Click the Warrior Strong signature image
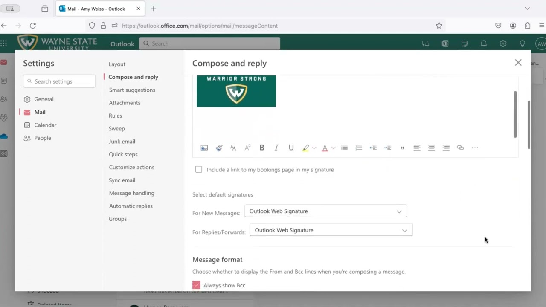546x307 pixels. tap(236, 91)
